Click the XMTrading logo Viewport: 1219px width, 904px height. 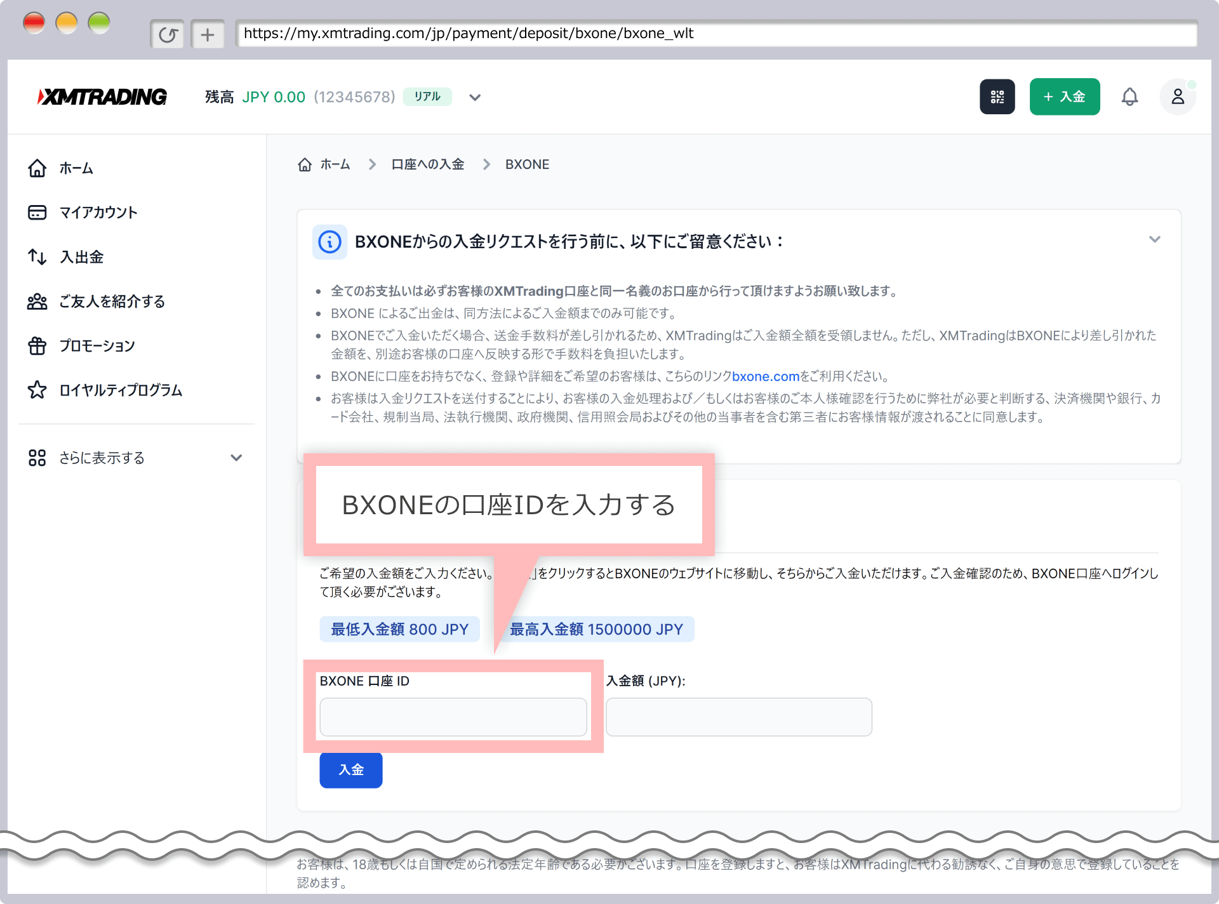102,97
